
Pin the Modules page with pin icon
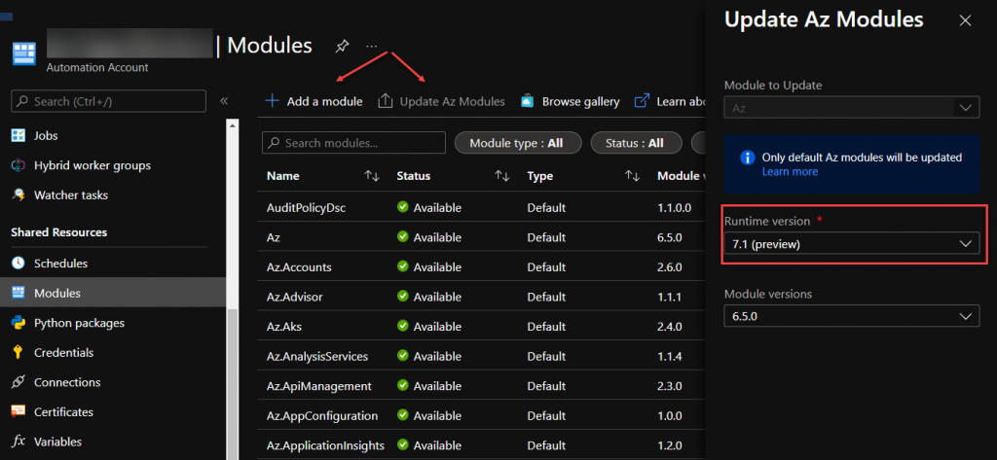[x=342, y=47]
